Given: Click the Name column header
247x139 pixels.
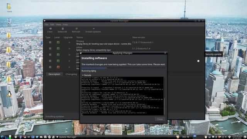Looking at the screenshot, I should coord(80,37).
